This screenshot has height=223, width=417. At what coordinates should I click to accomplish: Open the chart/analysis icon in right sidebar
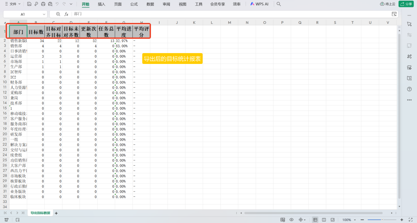pyautogui.click(x=409, y=67)
